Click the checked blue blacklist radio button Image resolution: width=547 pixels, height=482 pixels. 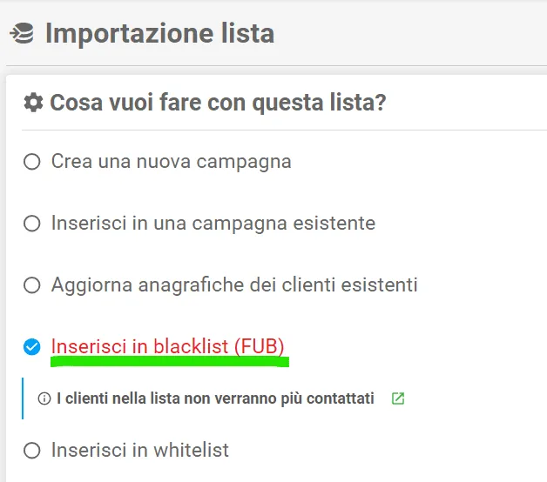click(31, 347)
